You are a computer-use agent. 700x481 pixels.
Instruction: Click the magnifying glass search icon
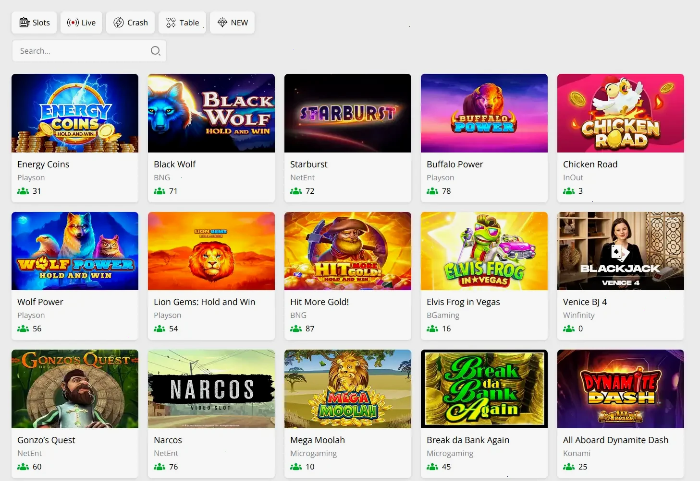pyautogui.click(x=155, y=51)
